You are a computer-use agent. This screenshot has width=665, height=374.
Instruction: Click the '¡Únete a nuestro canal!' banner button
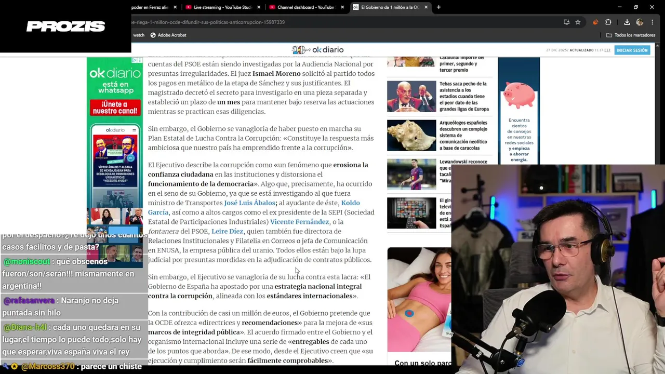pyautogui.click(x=115, y=108)
